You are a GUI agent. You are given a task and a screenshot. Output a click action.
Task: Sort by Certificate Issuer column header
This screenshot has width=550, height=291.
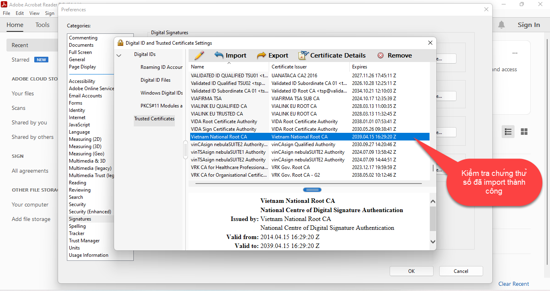click(309, 67)
